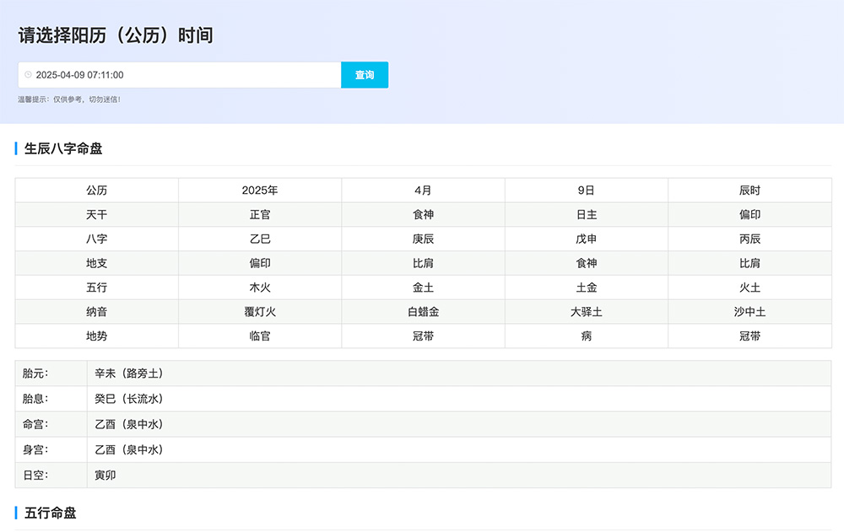This screenshot has height=532, width=844.
Task: Click the 乙酉（泉中水）value in the 命宫 row
Action: pos(128,424)
